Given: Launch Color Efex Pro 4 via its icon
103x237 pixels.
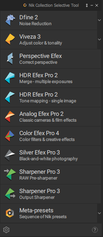Looking at the screenshot, I should (10, 136).
